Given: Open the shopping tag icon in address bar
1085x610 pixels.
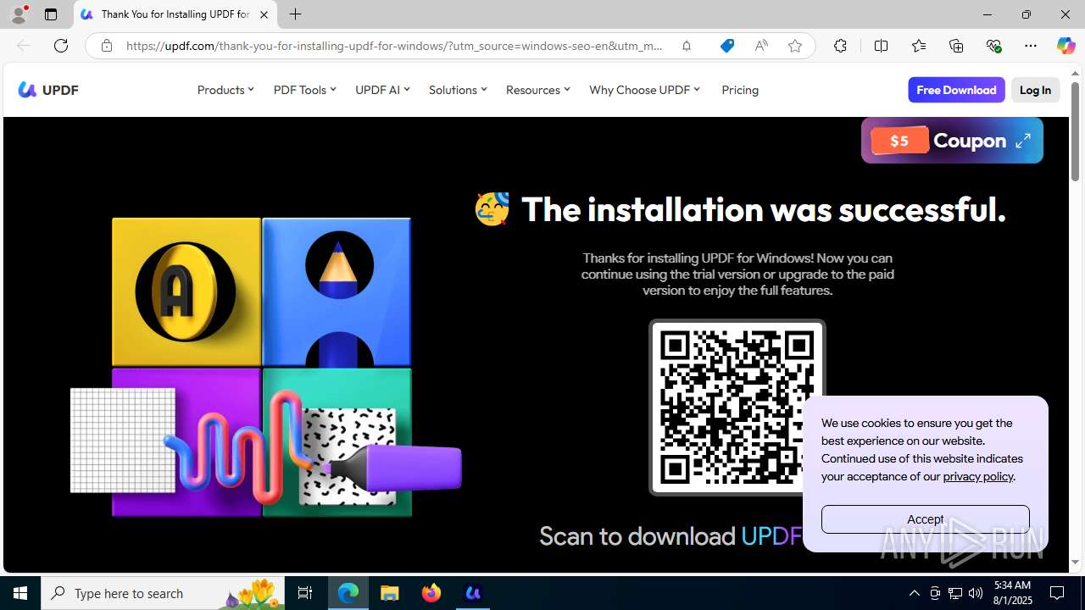Looking at the screenshot, I should [x=727, y=46].
